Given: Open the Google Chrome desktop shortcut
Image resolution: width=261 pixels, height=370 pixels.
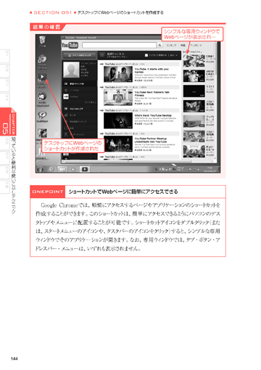Looking at the screenshot, I should [42, 62].
